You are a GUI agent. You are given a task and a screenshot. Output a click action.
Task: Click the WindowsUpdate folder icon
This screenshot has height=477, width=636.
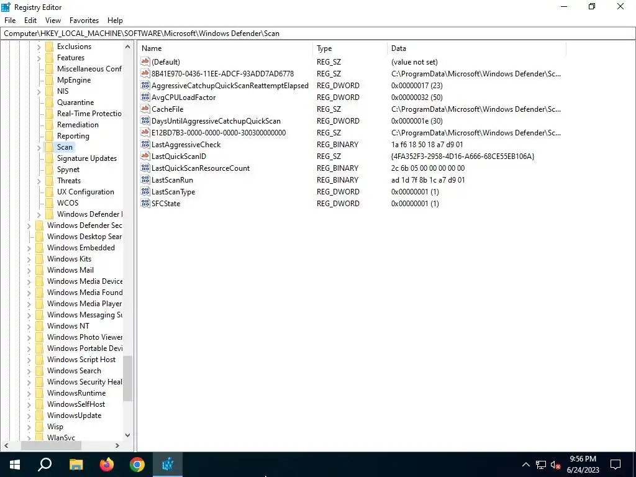pos(40,416)
